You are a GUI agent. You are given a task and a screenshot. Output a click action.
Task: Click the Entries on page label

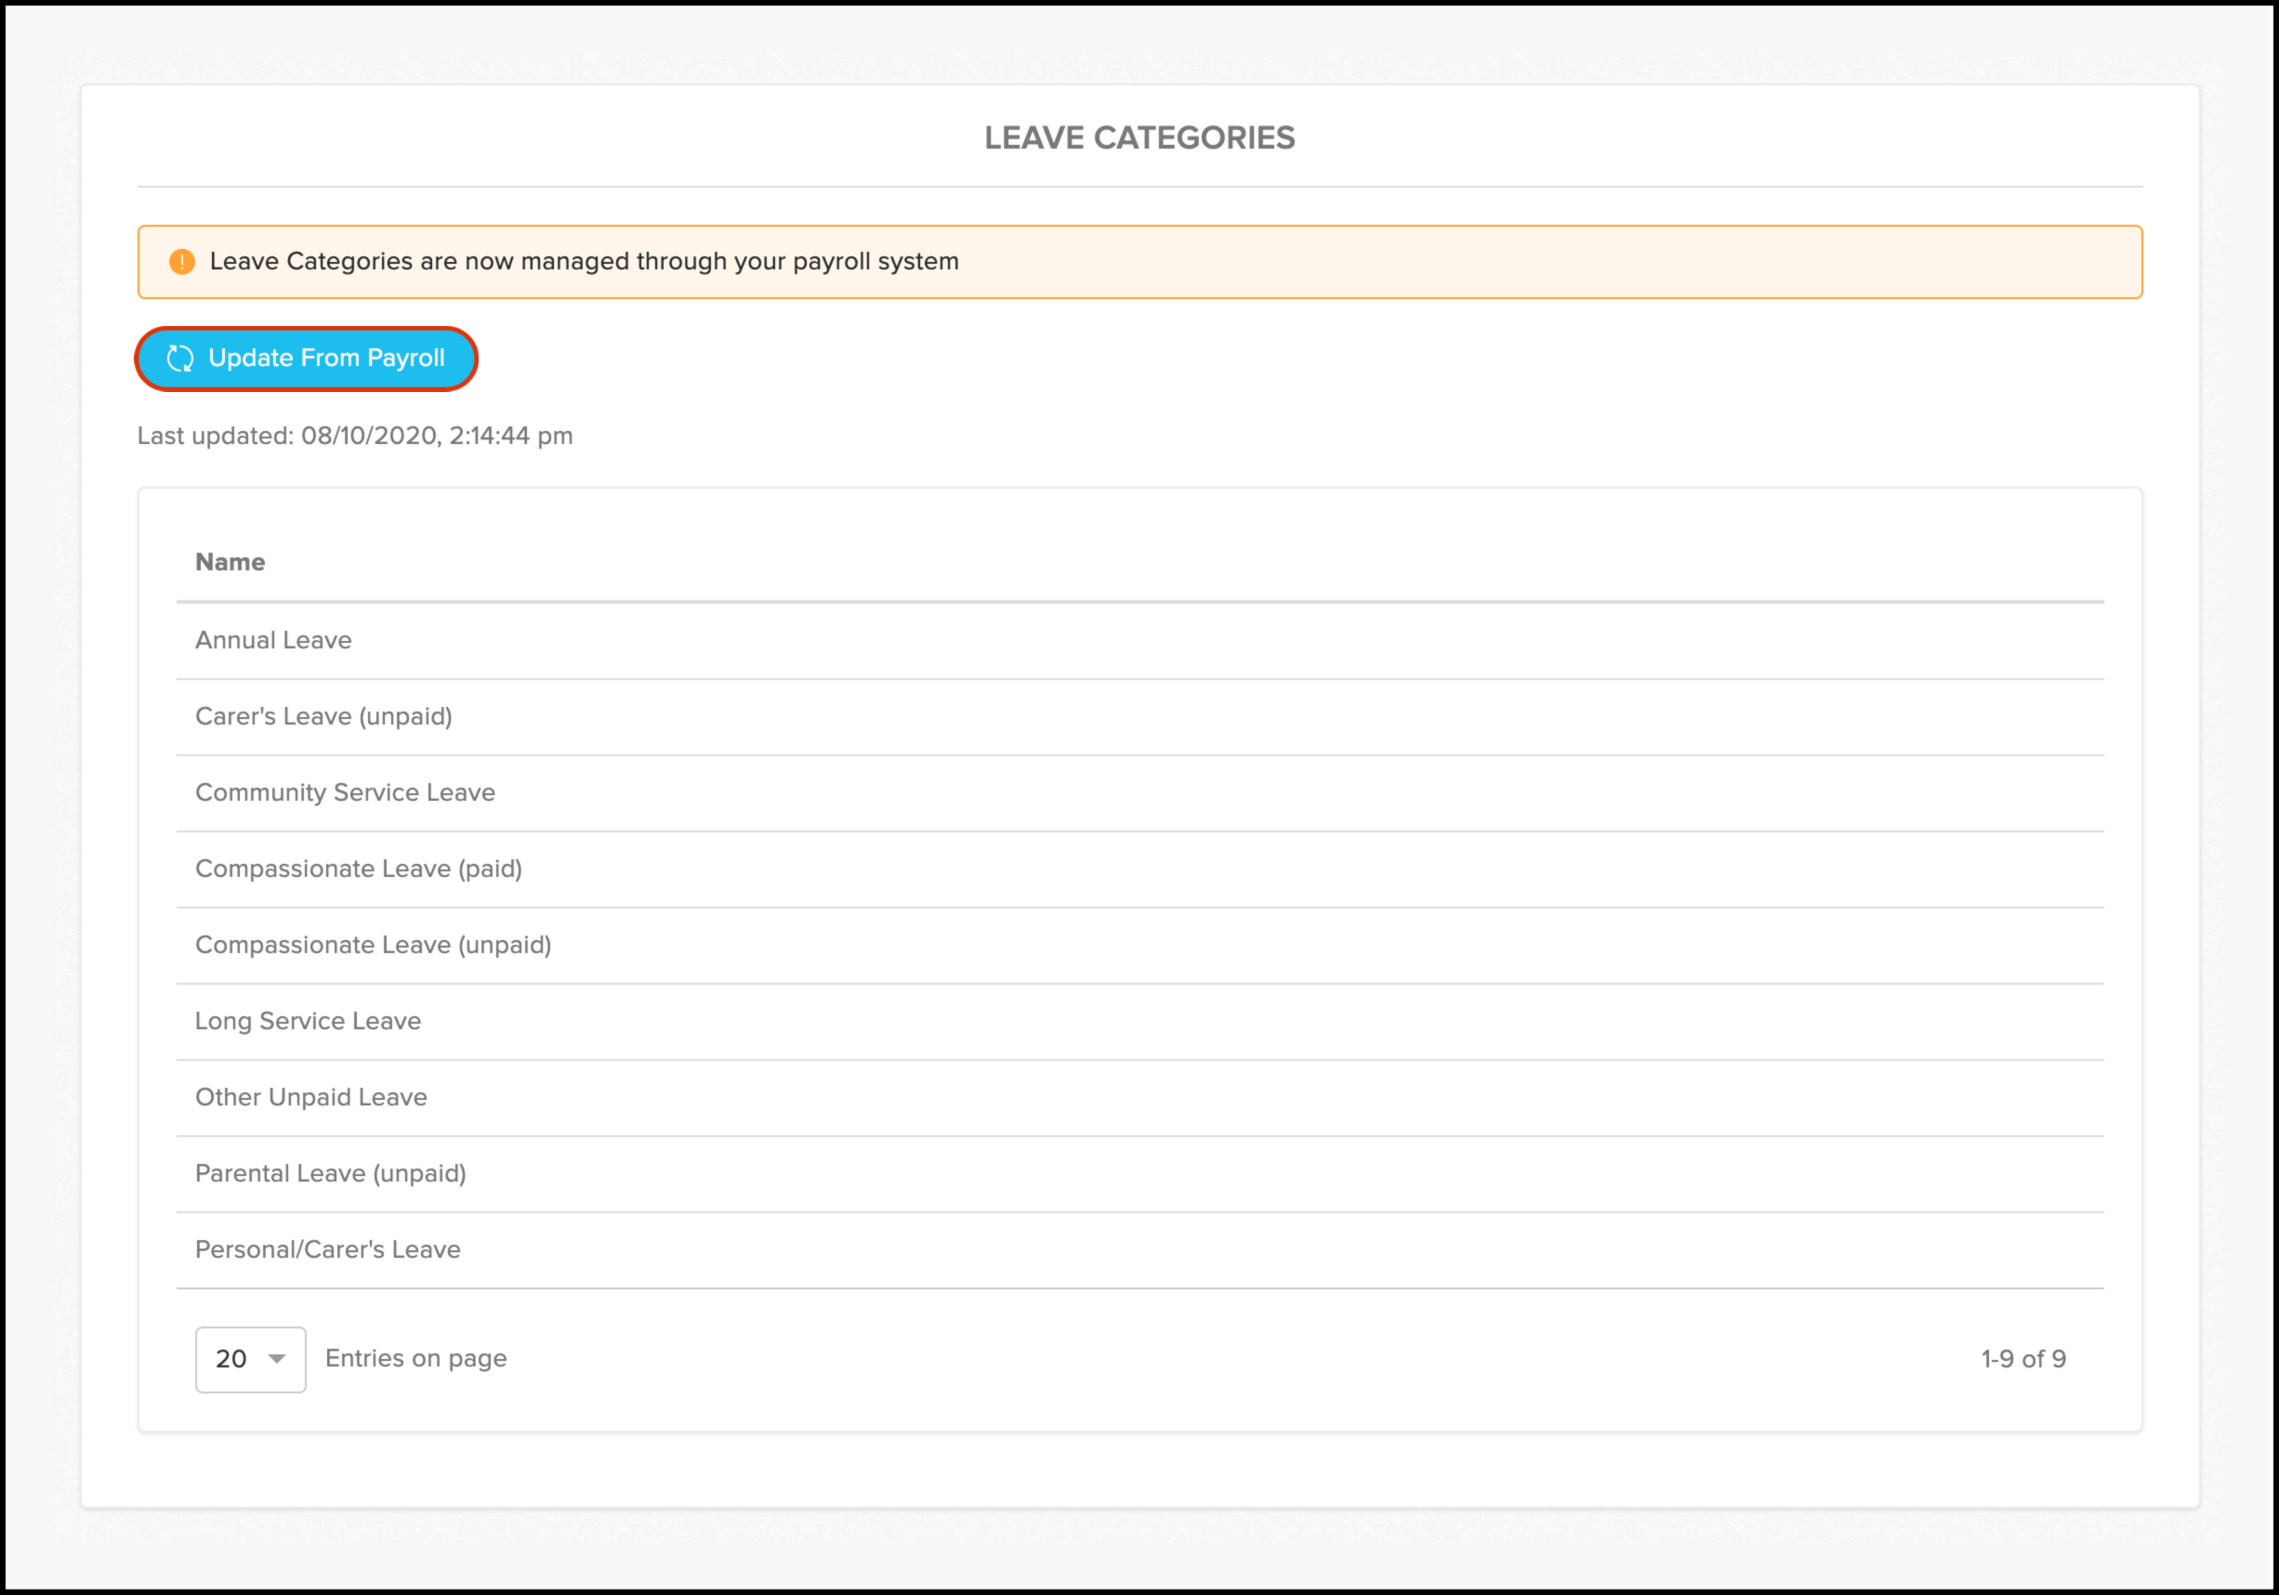pyautogui.click(x=415, y=1358)
